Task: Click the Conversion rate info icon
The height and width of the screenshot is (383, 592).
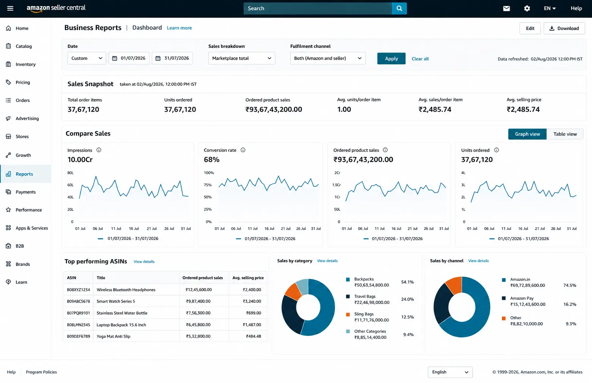Action: pyautogui.click(x=243, y=150)
